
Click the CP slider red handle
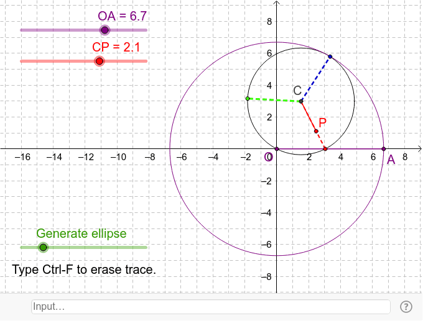click(x=100, y=61)
